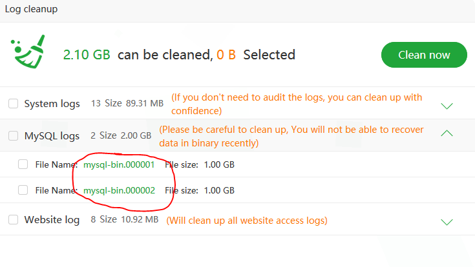Collapse the MySQL logs section chevron
This screenshot has height=267, width=475.
tap(446, 133)
